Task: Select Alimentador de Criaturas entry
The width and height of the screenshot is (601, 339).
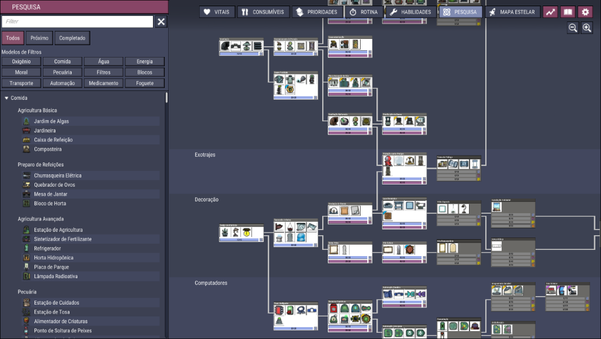Action: pyautogui.click(x=90, y=322)
